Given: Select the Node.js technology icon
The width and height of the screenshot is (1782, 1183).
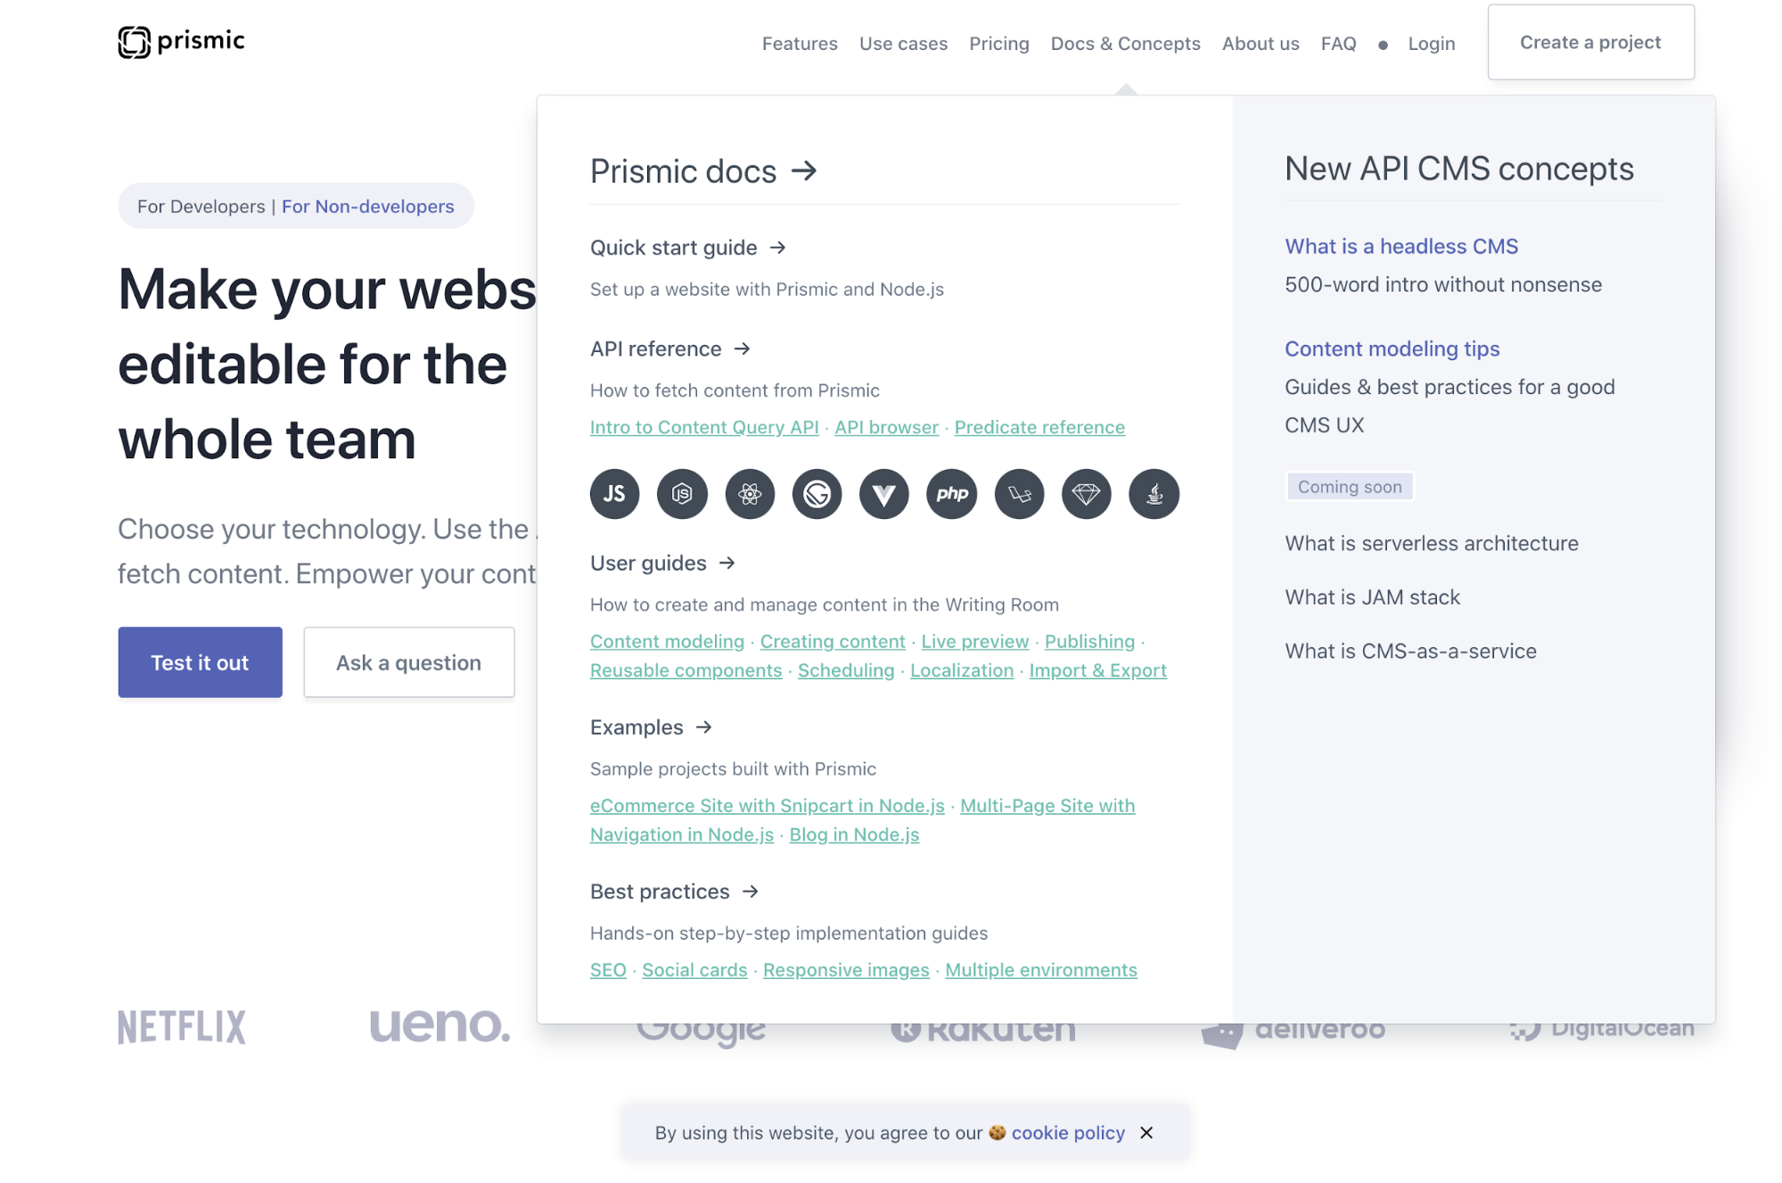Looking at the screenshot, I should (682, 494).
